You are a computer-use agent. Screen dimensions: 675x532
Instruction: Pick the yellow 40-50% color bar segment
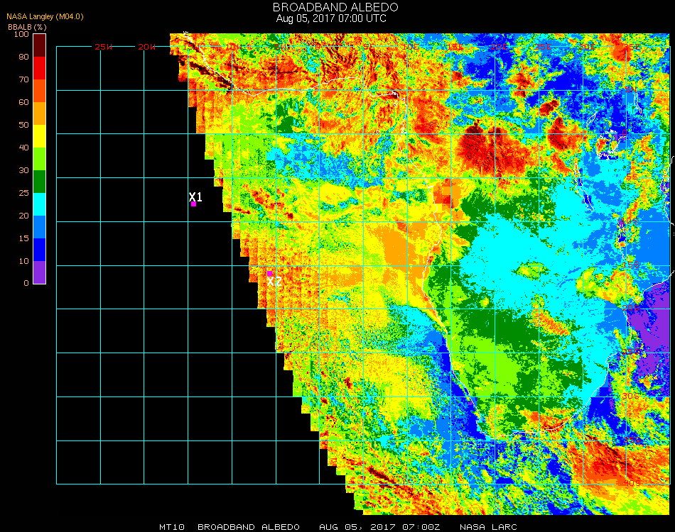click(40, 136)
